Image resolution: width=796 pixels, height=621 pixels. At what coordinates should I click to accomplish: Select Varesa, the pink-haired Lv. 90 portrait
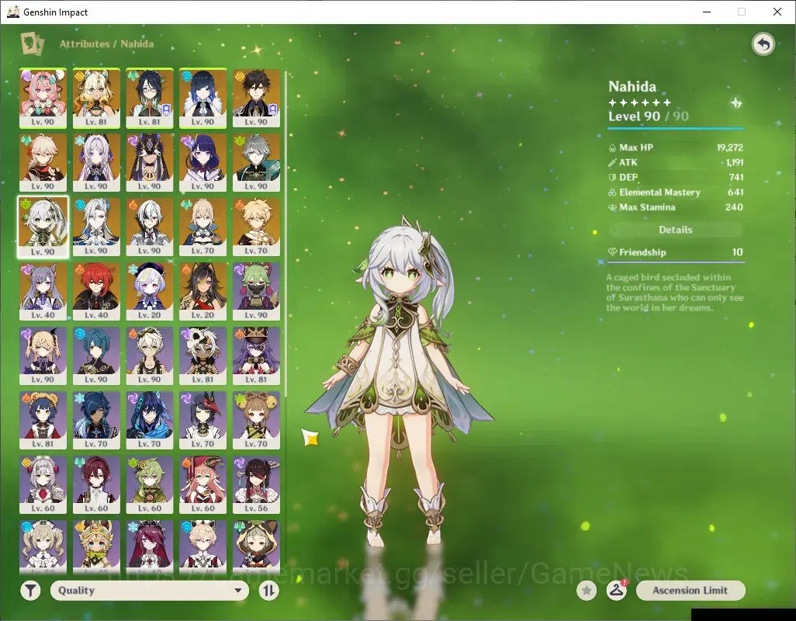pyautogui.click(x=43, y=98)
